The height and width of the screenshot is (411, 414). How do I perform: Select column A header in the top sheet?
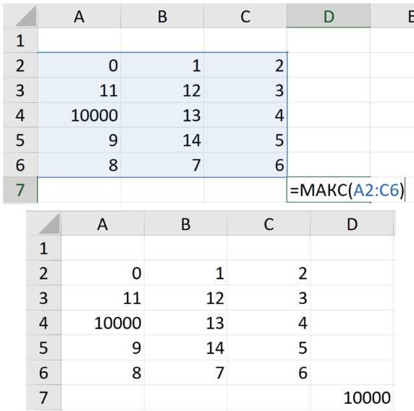point(79,16)
